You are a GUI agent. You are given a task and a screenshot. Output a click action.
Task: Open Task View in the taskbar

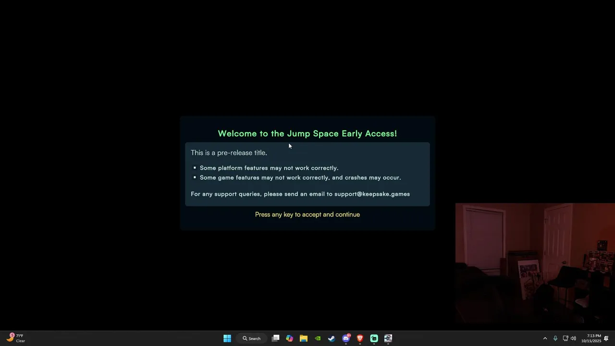pos(275,338)
